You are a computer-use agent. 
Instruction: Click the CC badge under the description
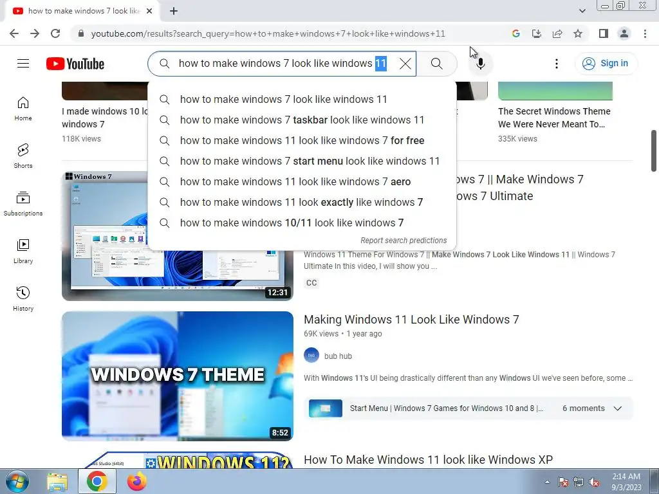click(311, 283)
